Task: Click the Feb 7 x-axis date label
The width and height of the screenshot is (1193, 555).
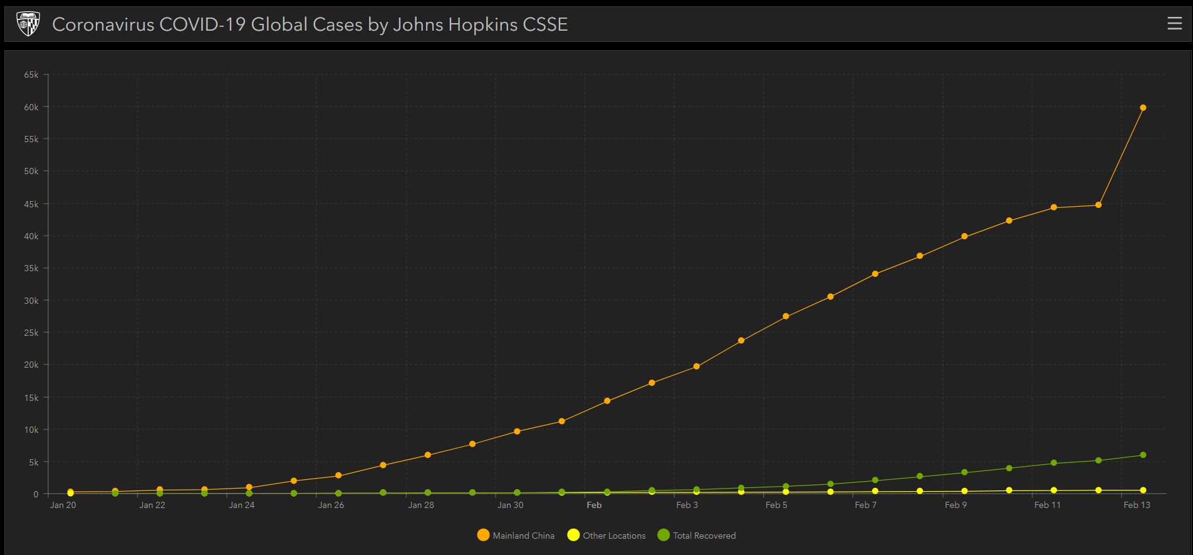Action: pos(865,505)
